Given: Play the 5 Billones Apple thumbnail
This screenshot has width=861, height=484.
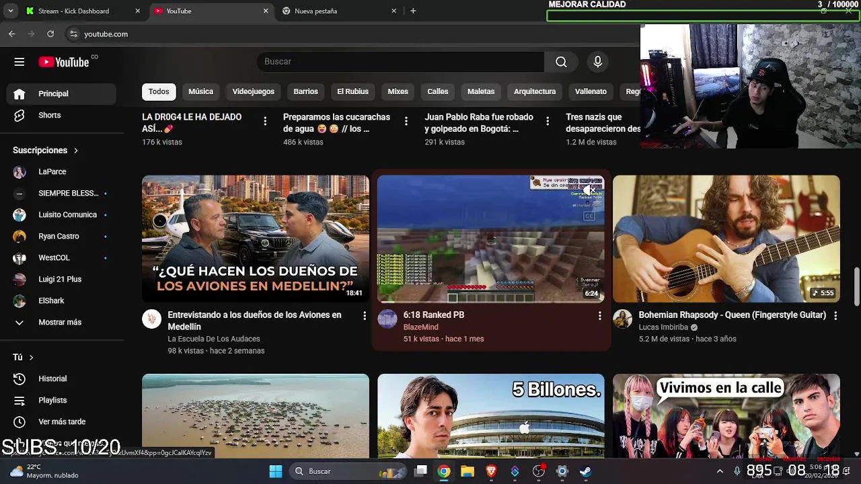Looking at the screenshot, I should (x=491, y=415).
